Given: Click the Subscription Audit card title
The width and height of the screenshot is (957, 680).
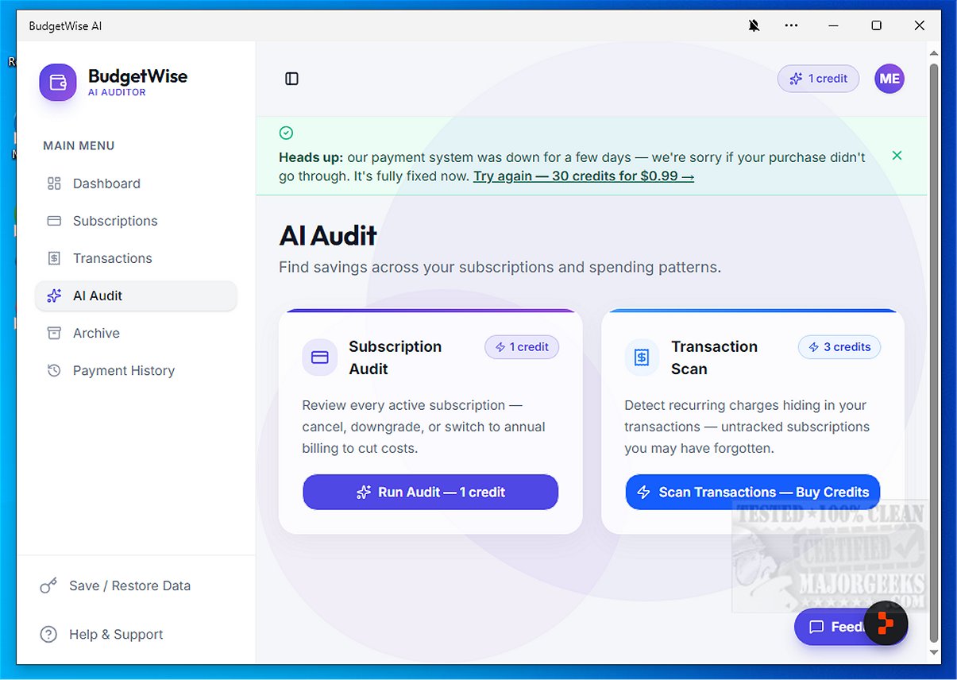Looking at the screenshot, I should (x=396, y=357).
